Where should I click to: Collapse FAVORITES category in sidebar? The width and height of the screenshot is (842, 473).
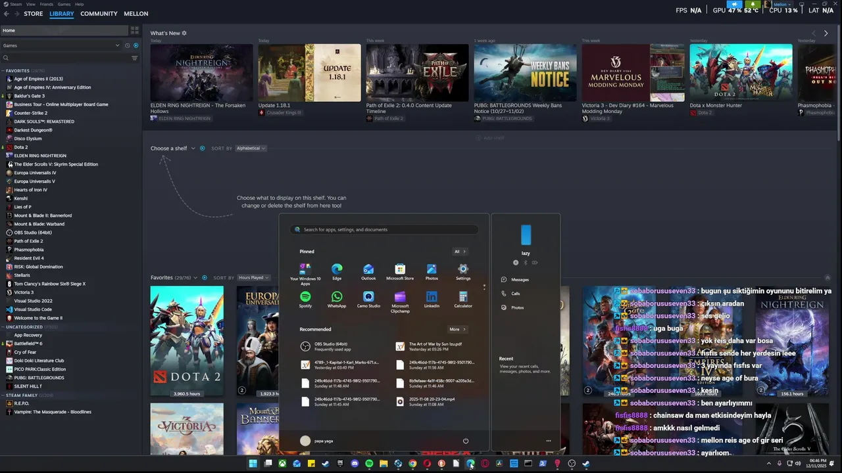click(3, 71)
